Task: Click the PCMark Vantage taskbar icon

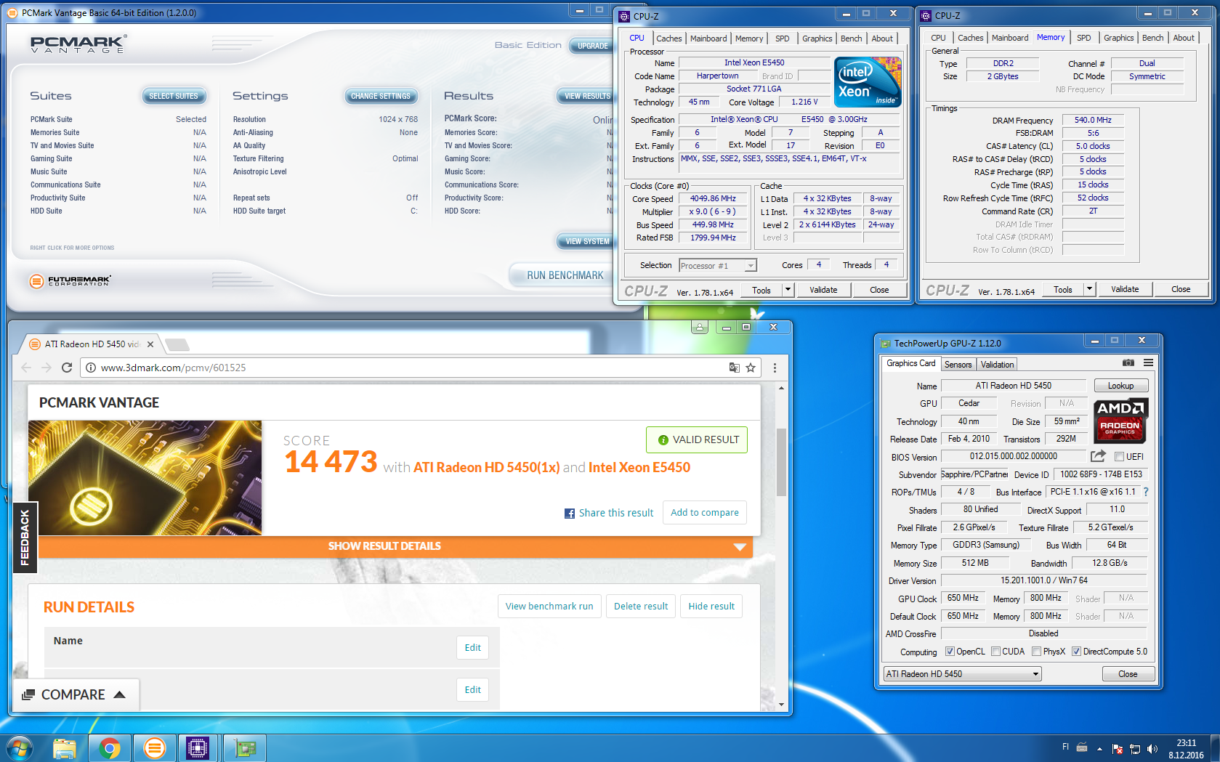Action: (155, 747)
